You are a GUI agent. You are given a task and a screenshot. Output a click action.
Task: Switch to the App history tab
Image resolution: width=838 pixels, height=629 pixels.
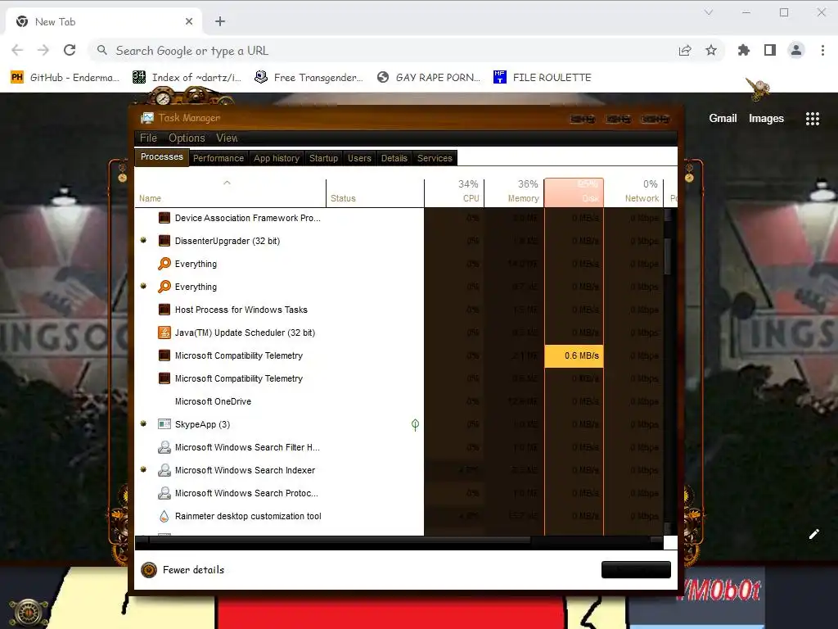coord(277,158)
